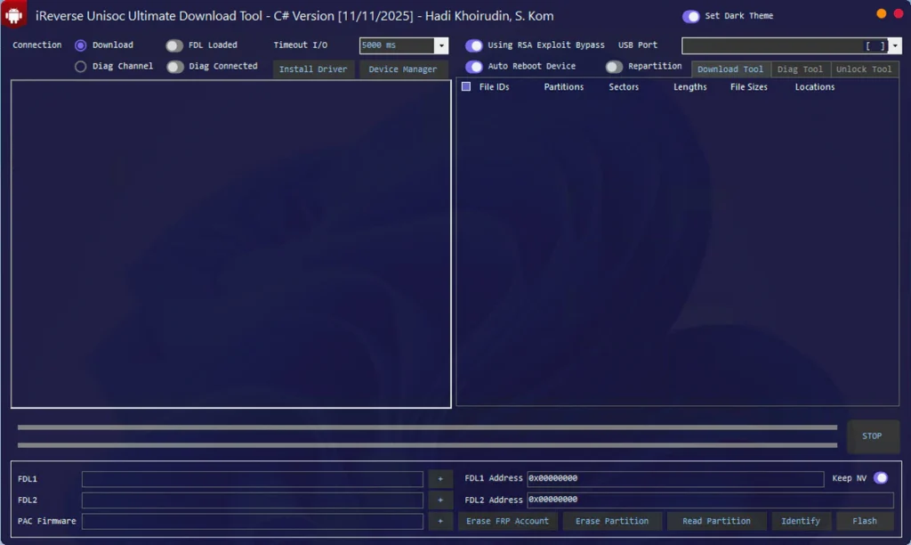Image resolution: width=911 pixels, height=545 pixels.
Task: Open the Unlock Tool tab
Action: 864,69
